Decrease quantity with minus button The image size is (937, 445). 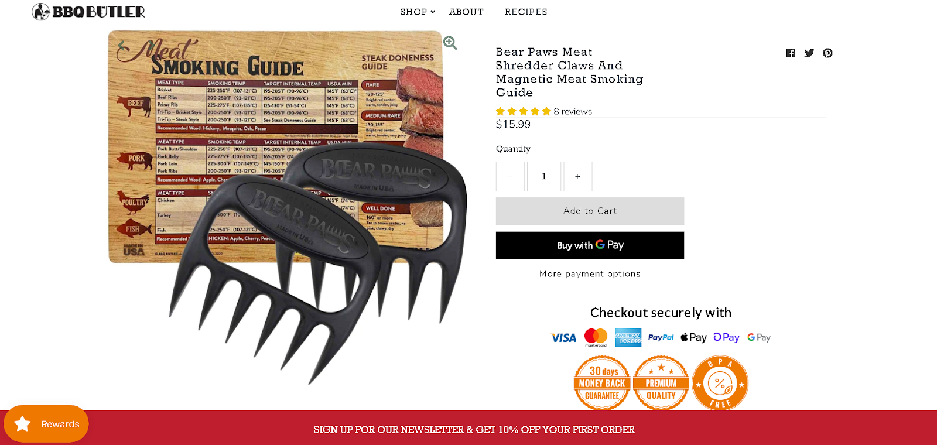pyautogui.click(x=510, y=176)
